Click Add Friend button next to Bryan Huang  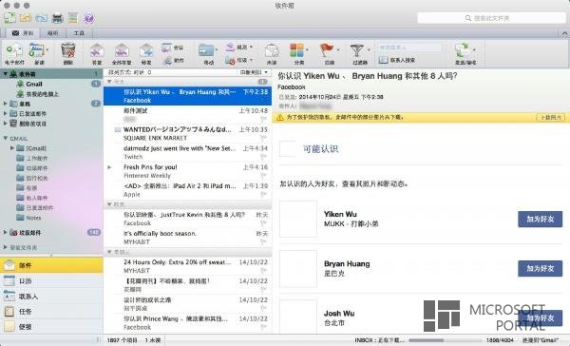(540, 268)
